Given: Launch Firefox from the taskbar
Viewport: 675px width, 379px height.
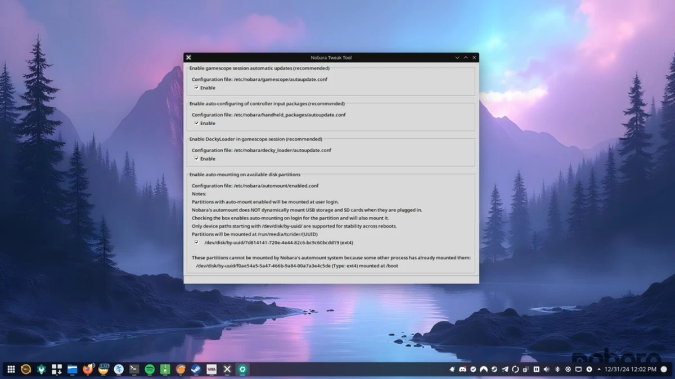Looking at the screenshot, I should (x=88, y=369).
